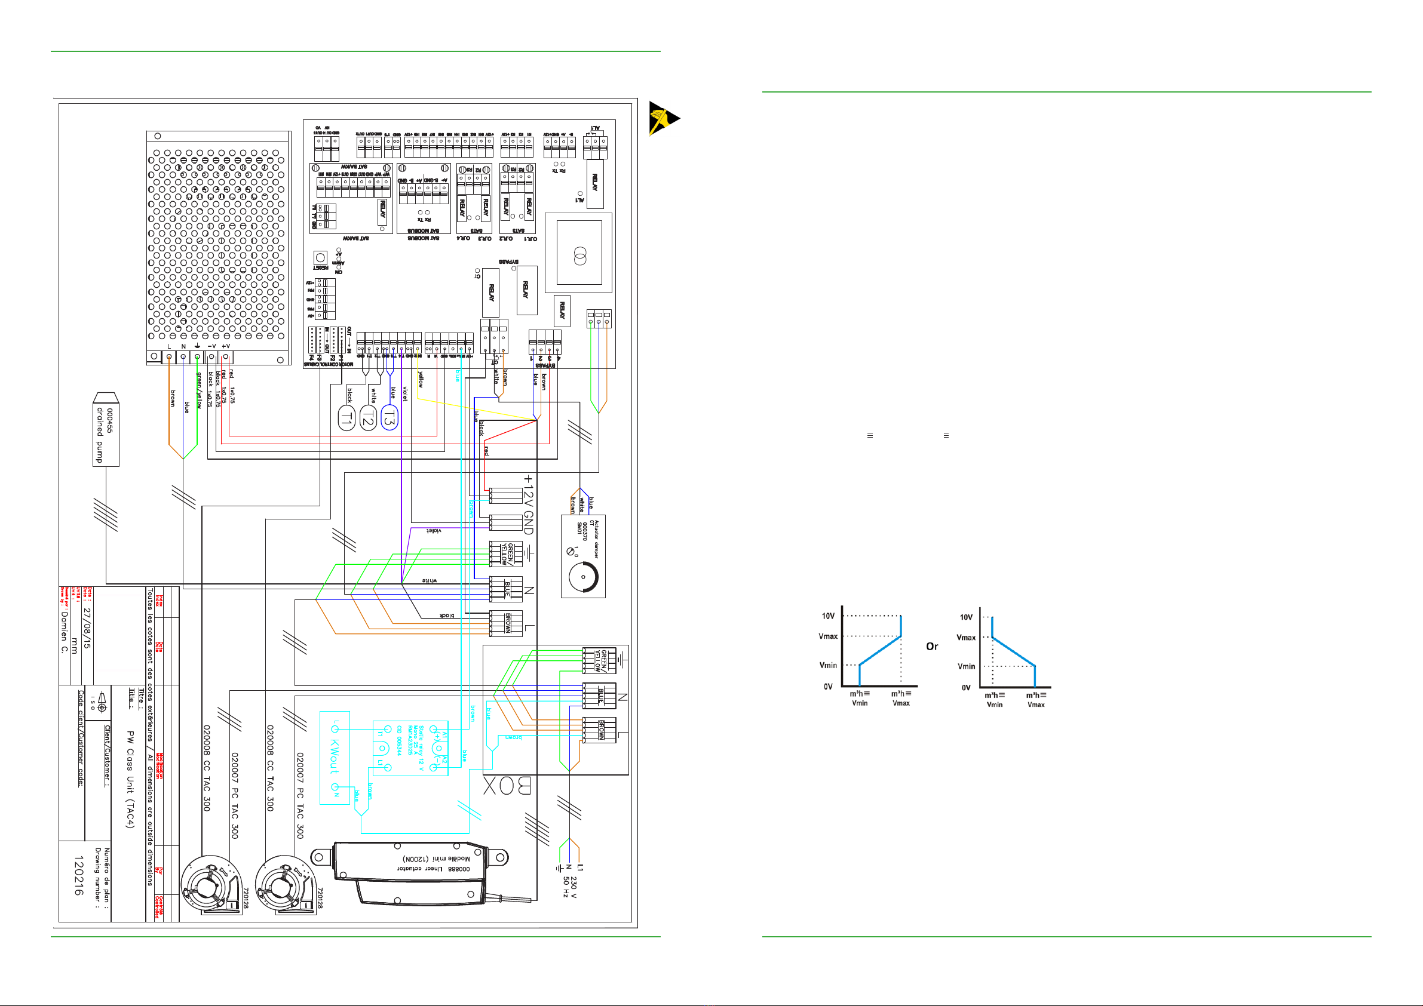
Task: Click the cyan static relay 12 V box
Action: [x=410, y=748]
